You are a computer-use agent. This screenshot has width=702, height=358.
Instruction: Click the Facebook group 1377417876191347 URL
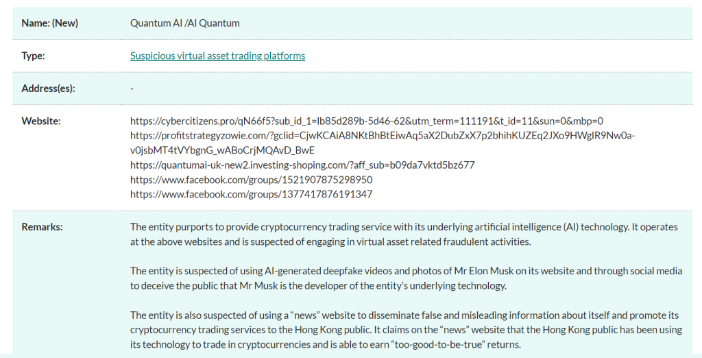(251, 194)
